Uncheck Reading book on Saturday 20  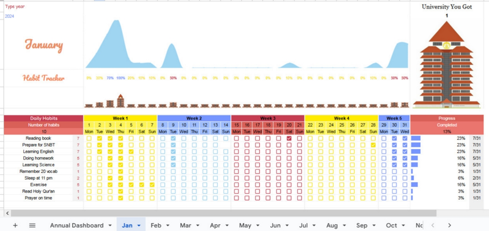click(289, 138)
